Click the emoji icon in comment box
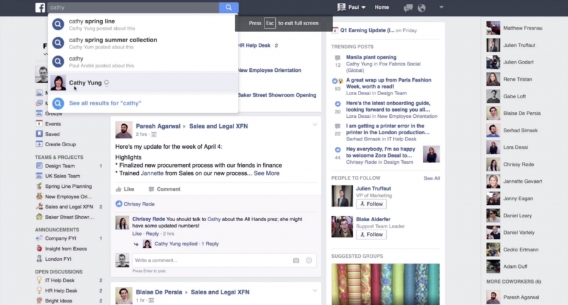568x305 pixels. pyautogui.click(x=309, y=260)
